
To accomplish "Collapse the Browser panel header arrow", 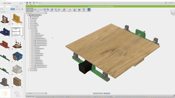I will pyautogui.click(x=27, y=13).
